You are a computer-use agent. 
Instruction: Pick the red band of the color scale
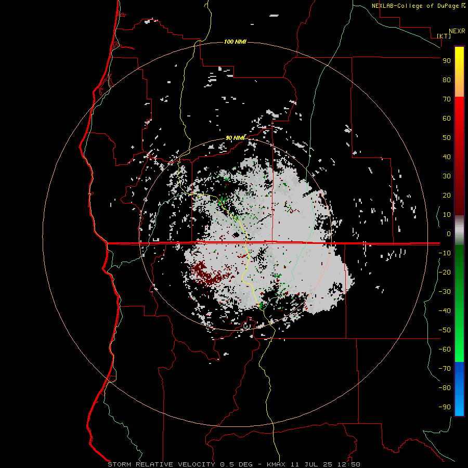tap(459, 156)
